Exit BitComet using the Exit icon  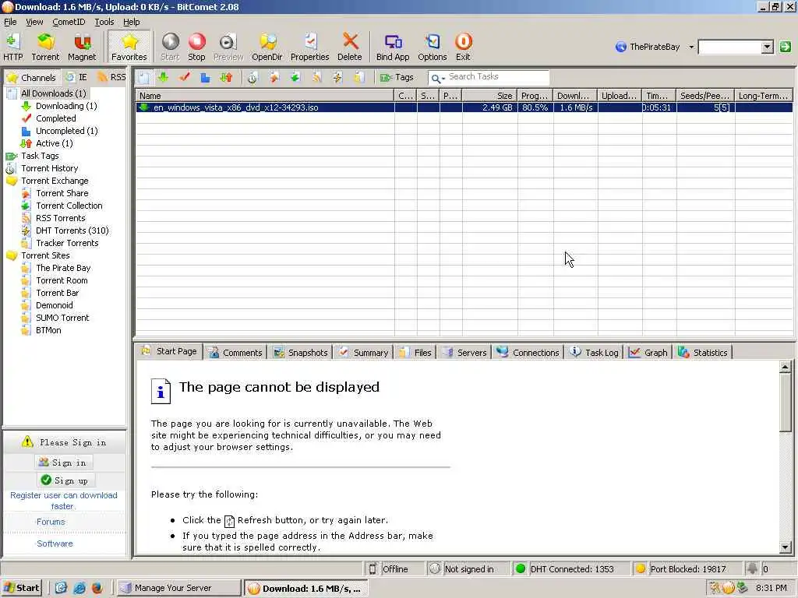tap(463, 46)
